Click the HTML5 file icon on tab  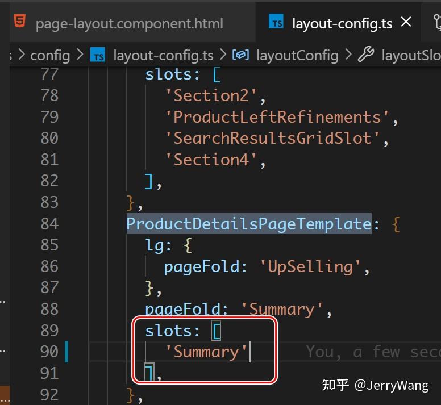coord(20,21)
